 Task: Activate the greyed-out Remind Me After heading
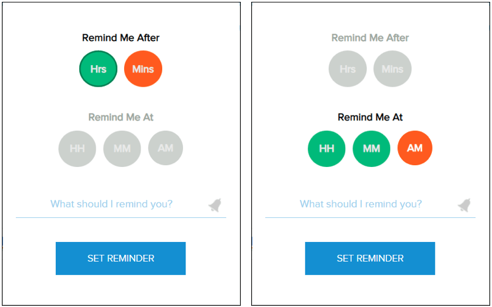click(x=370, y=38)
